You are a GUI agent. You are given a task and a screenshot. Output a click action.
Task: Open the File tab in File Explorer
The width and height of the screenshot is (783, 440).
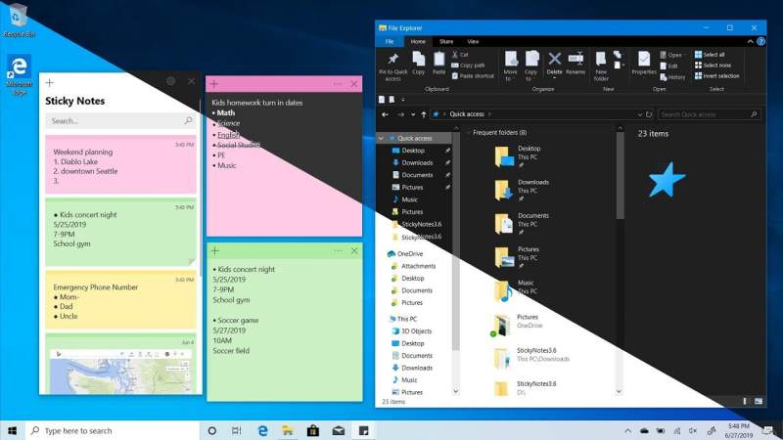click(x=390, y=42)
